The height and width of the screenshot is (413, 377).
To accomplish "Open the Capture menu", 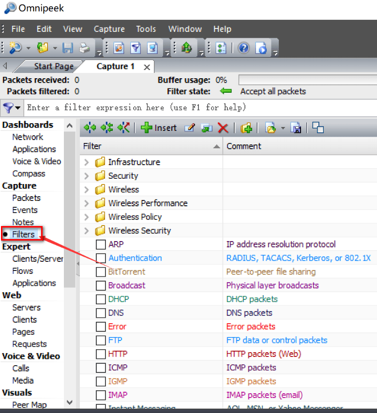I will [x=109, y=29].
